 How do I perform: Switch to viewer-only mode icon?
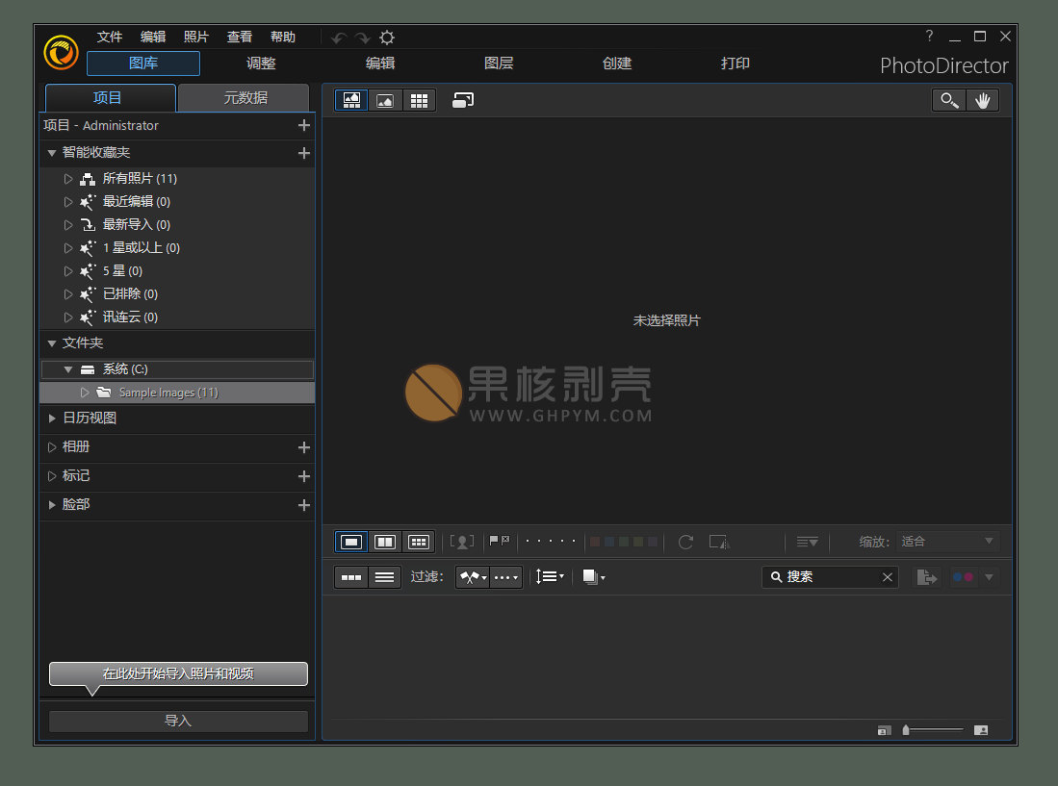click(385, 100)
